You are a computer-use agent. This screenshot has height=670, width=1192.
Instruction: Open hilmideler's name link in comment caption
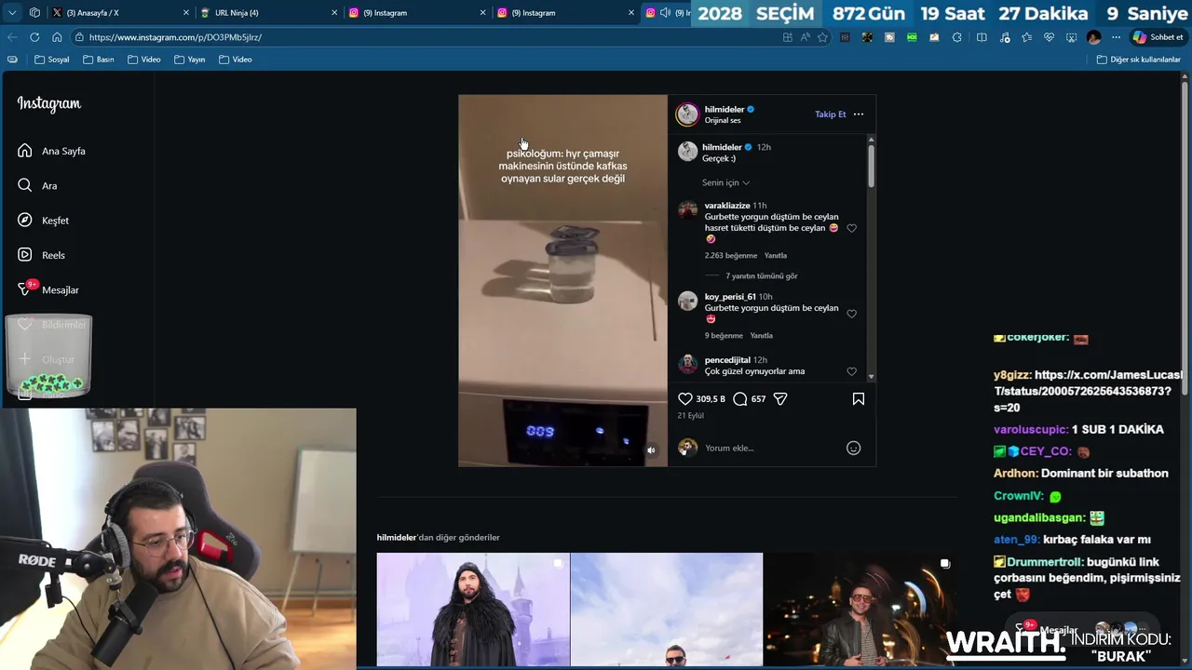pos(722,147)
